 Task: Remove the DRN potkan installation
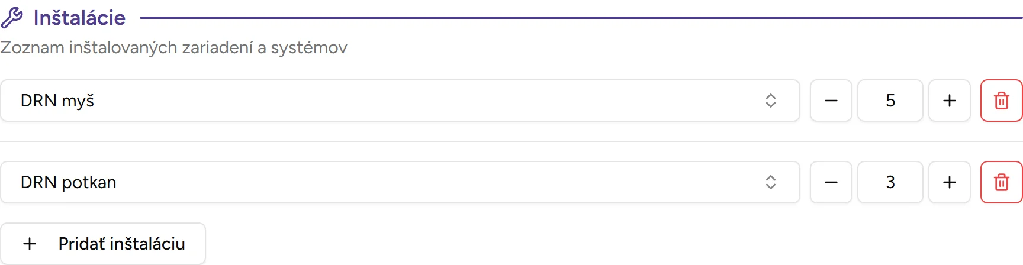pyautogui.click(x=1001, y=182)
